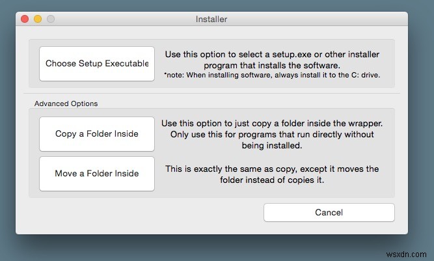Click the Advanced Options section label
This screenshot has width=434, height=261.
point(66,103)
